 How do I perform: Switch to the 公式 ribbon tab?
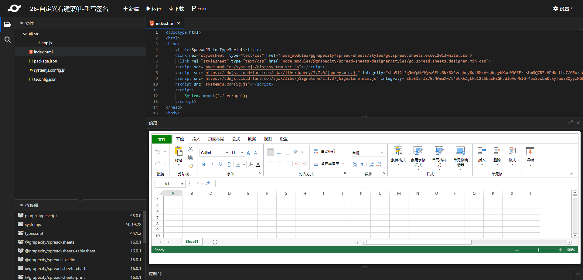point(236,139)
